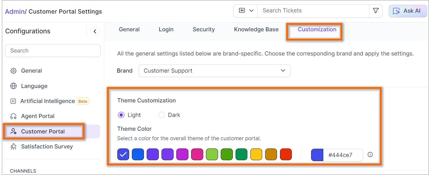Expand the ticket type search dropdown

246,11
